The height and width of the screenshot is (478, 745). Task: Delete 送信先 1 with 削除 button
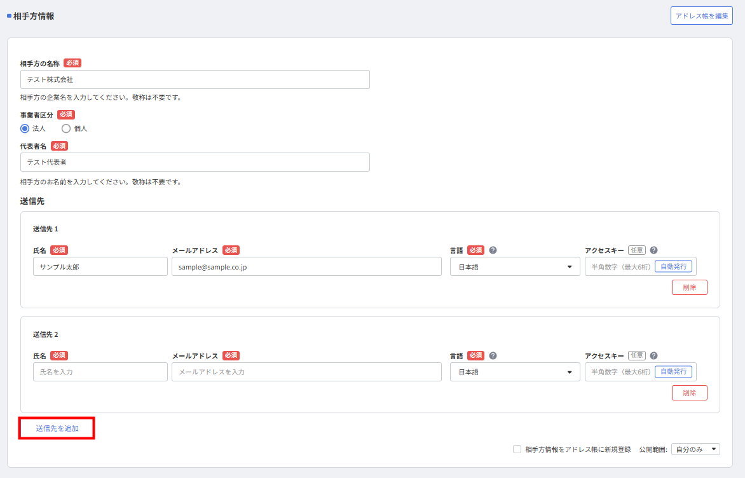[689, 287]
